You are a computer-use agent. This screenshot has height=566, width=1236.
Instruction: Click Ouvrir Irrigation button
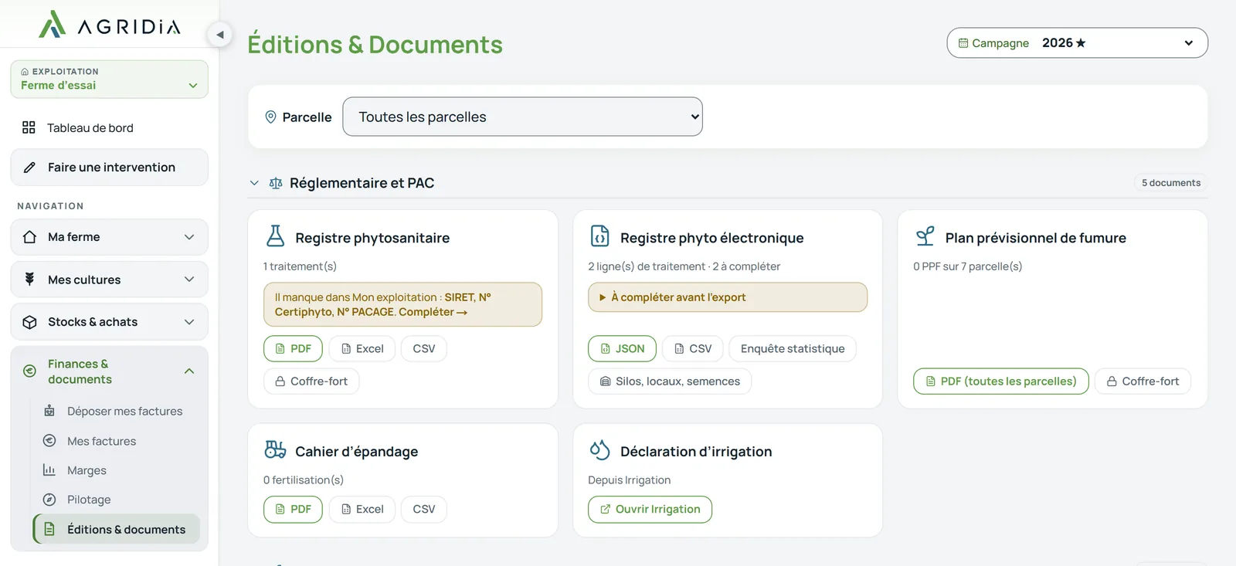click(650, 509)
